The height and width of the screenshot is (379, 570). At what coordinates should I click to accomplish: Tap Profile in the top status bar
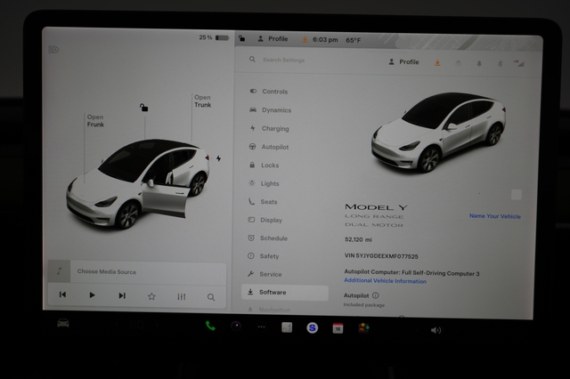point(273,39)
